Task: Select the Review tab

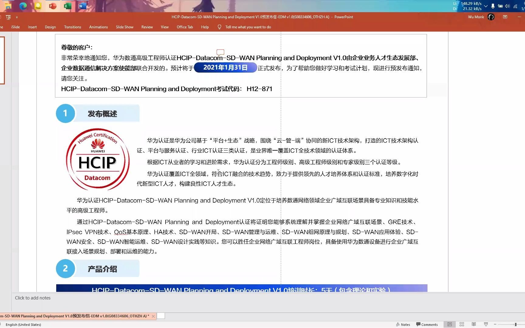Action: click(147, 27)
